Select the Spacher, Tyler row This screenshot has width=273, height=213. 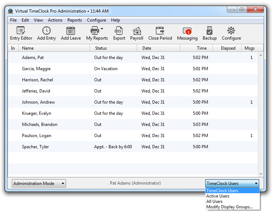133,147
